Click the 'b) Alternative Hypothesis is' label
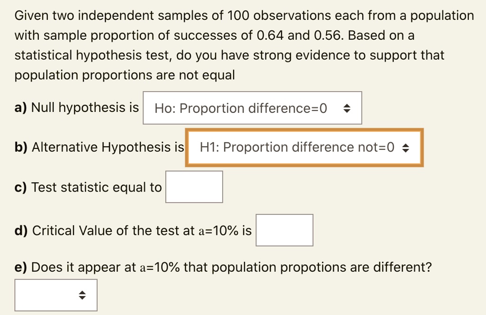Screen dimensions: 486x315 99,148
